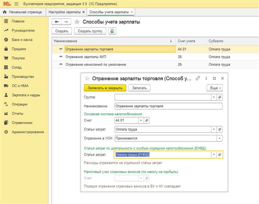Click Записать и закрыть
This screenshot has height=204, width=259.
(x=105, y=88)
